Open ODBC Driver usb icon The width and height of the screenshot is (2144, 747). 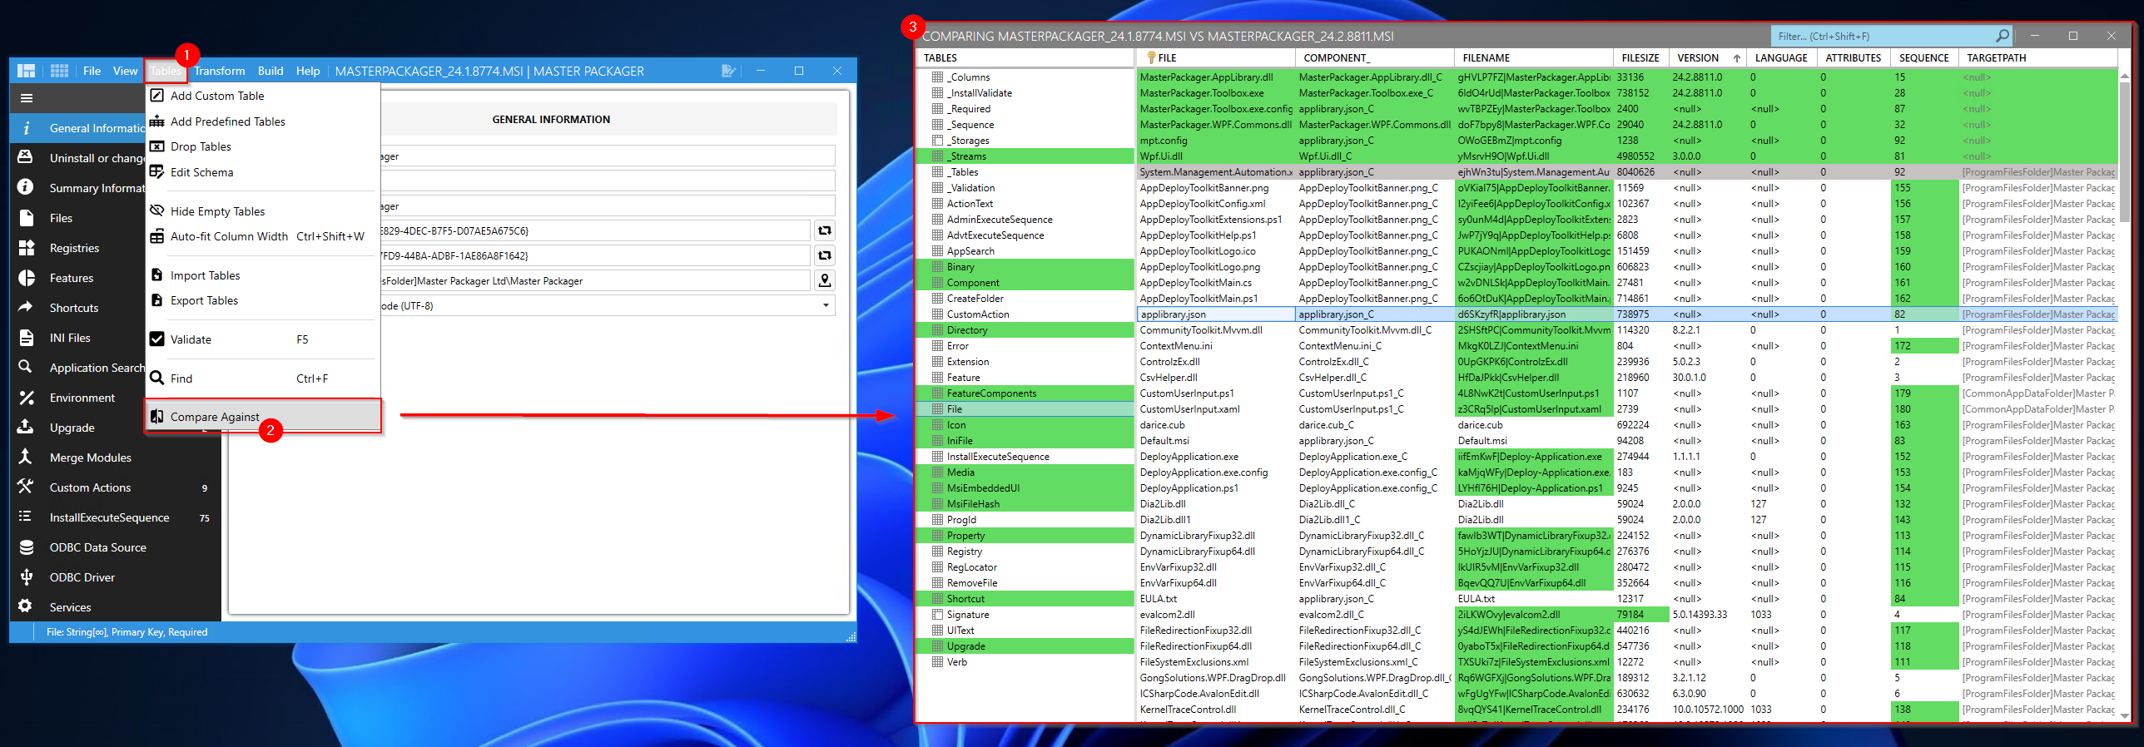pos(26,576)
